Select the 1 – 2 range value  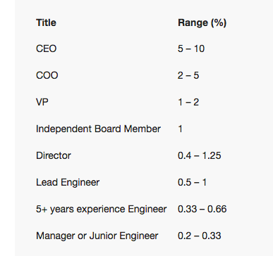188,102
